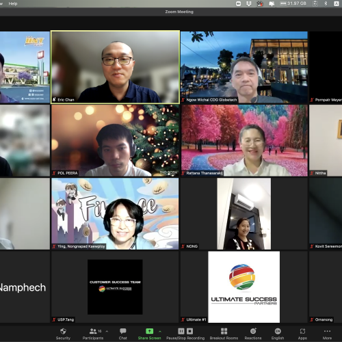Open the Participants panel
342x342 pixels.
[93, 334]
